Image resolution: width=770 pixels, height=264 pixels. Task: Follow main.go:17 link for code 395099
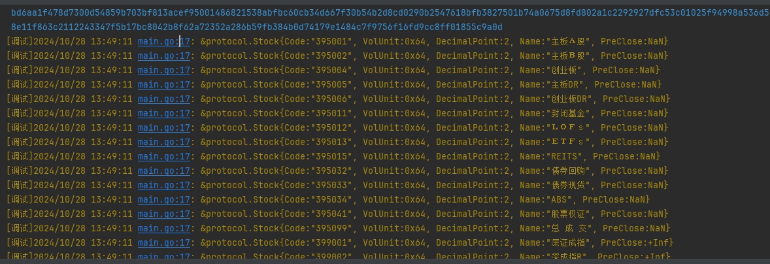click(x=163, y=228)
